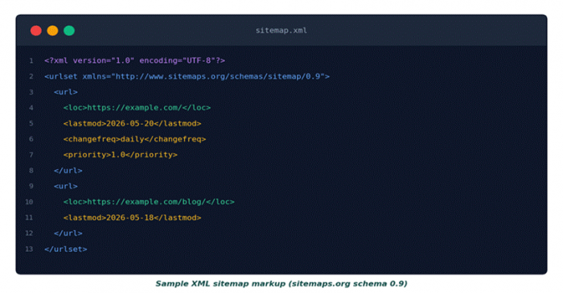Image resolution: width=563 pixels, height=293 pixels.
Task: Click the Sample XML sitemap markup caption
Action: [x=281, y=283]
